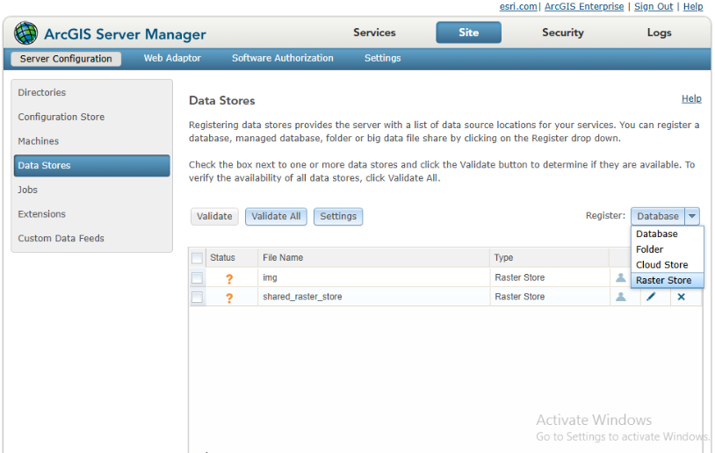
Task: Check the box next to img
Action: click(197, 277)
